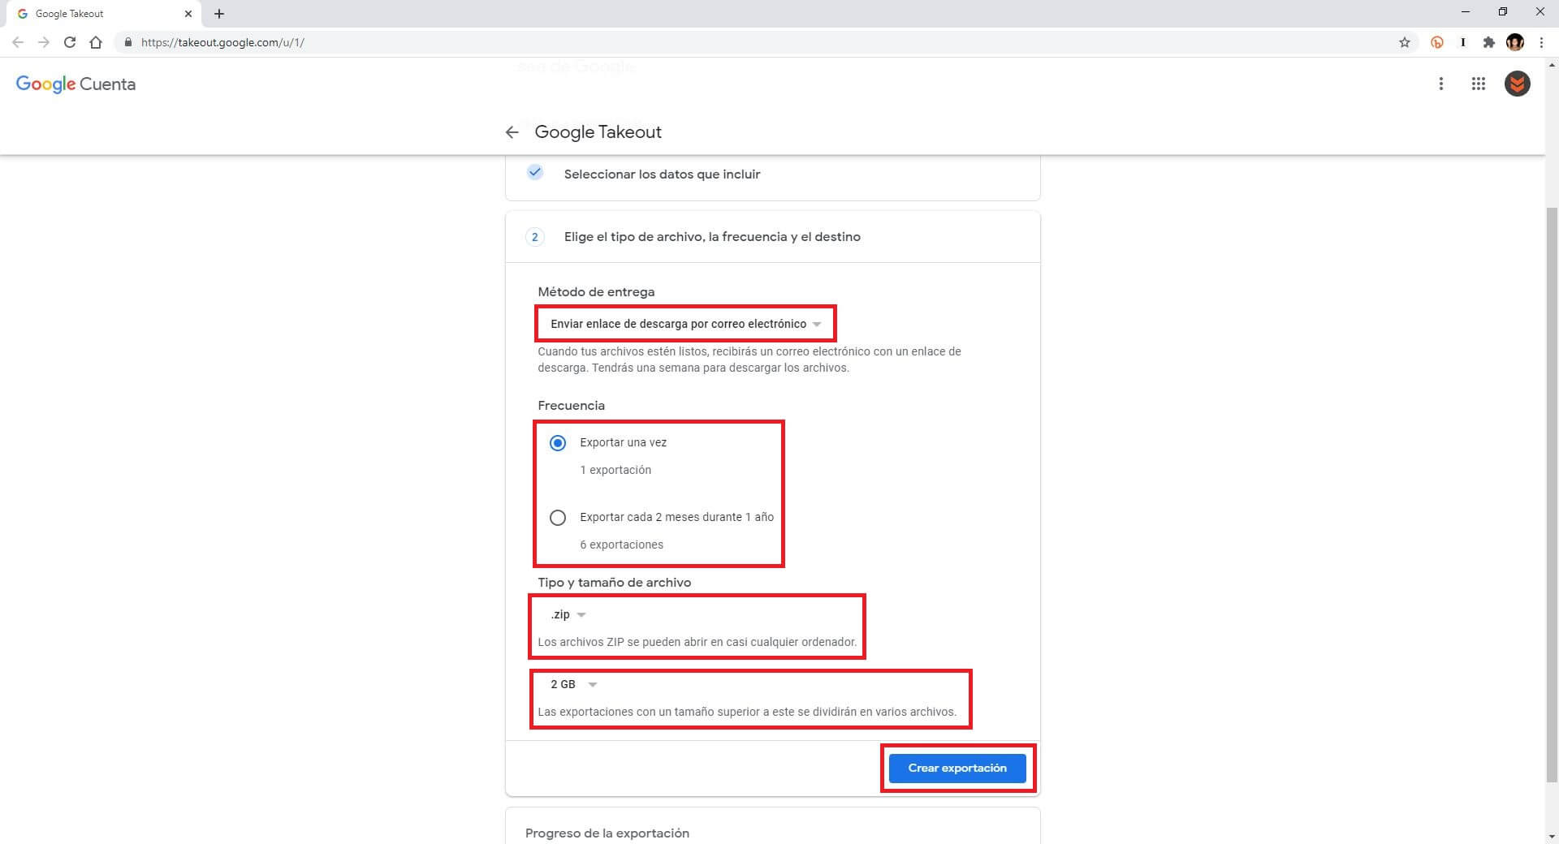The width and height of the screenshot is (1559, 844).
Task: Click 'Crear exportación' button
Action: pyautogui.click(x=957, y=768)
